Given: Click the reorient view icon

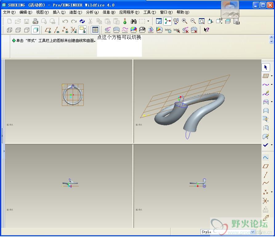Looking at the screenshot, I should point(210,21).
